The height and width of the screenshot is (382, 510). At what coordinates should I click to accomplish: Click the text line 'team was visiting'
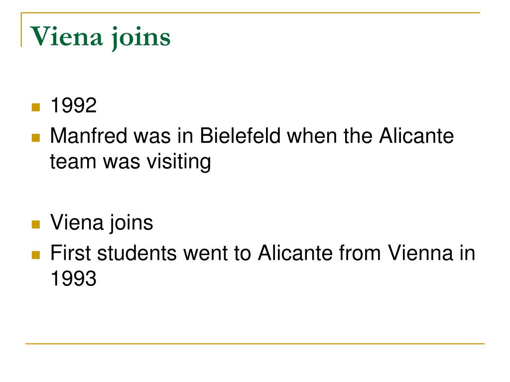130,162
